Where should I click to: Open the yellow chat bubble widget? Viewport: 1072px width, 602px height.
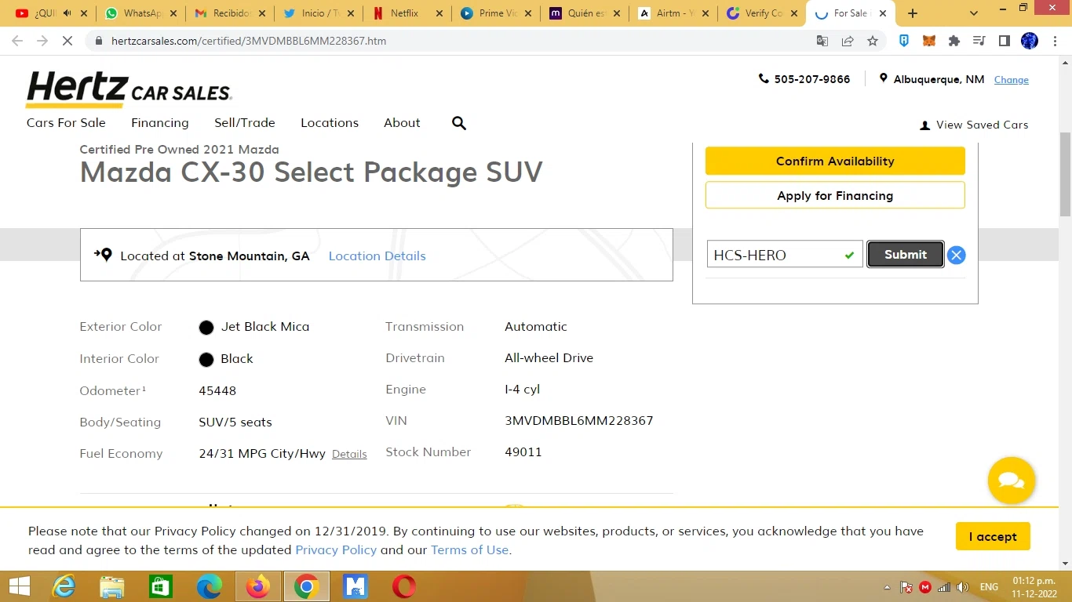click(x=1012, y=481)
